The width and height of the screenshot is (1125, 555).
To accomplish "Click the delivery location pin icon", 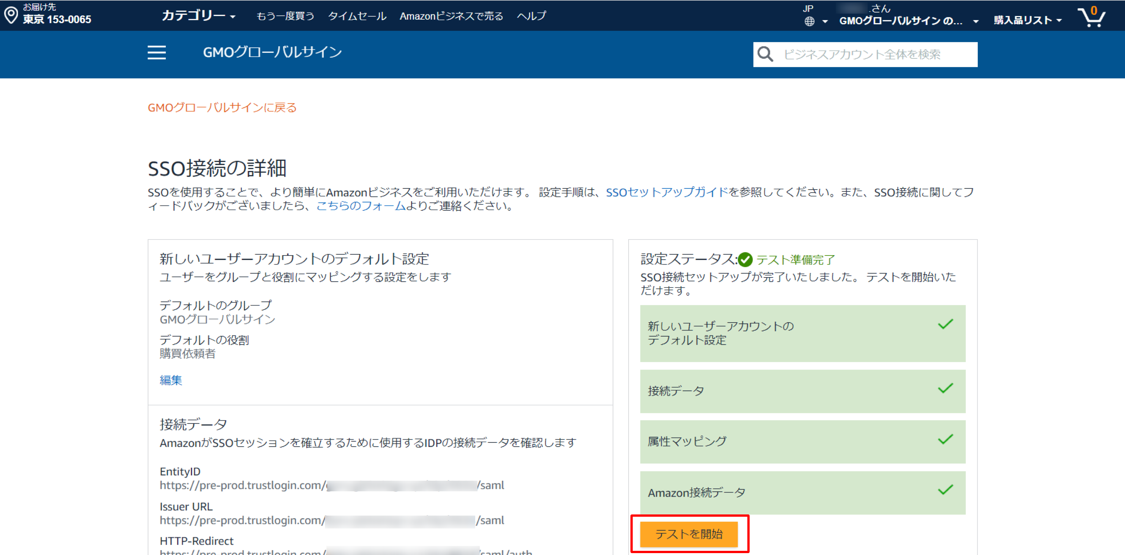I will (11, 15).
